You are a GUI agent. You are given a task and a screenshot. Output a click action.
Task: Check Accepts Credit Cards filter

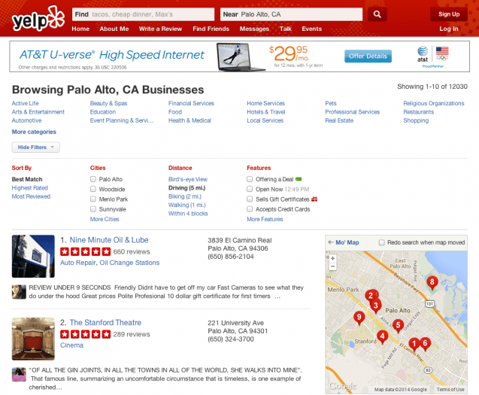coord(250,209)
